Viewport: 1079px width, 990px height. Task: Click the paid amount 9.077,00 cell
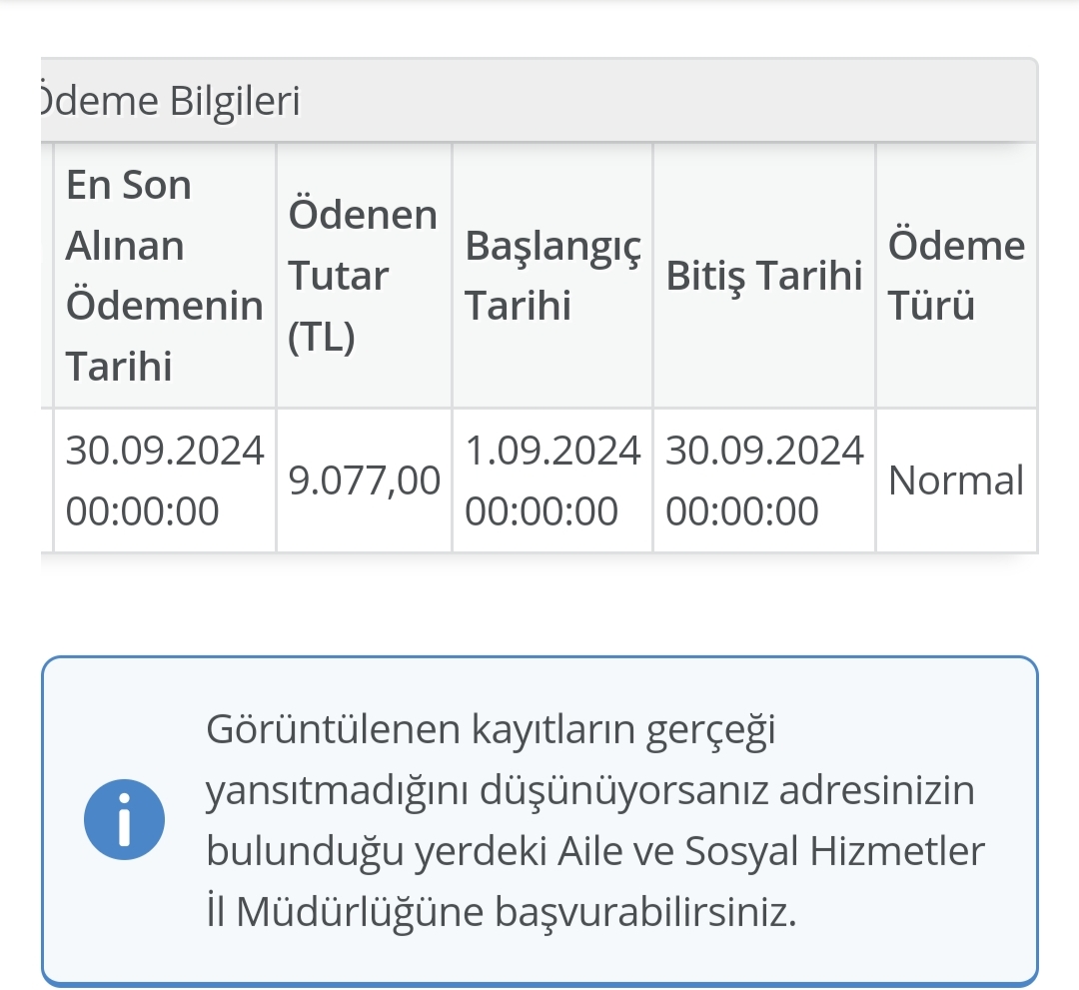pos(364,482)
